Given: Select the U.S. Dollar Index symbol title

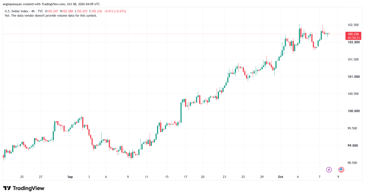Looking at the screenshot, I should click(x=16, y=11).
